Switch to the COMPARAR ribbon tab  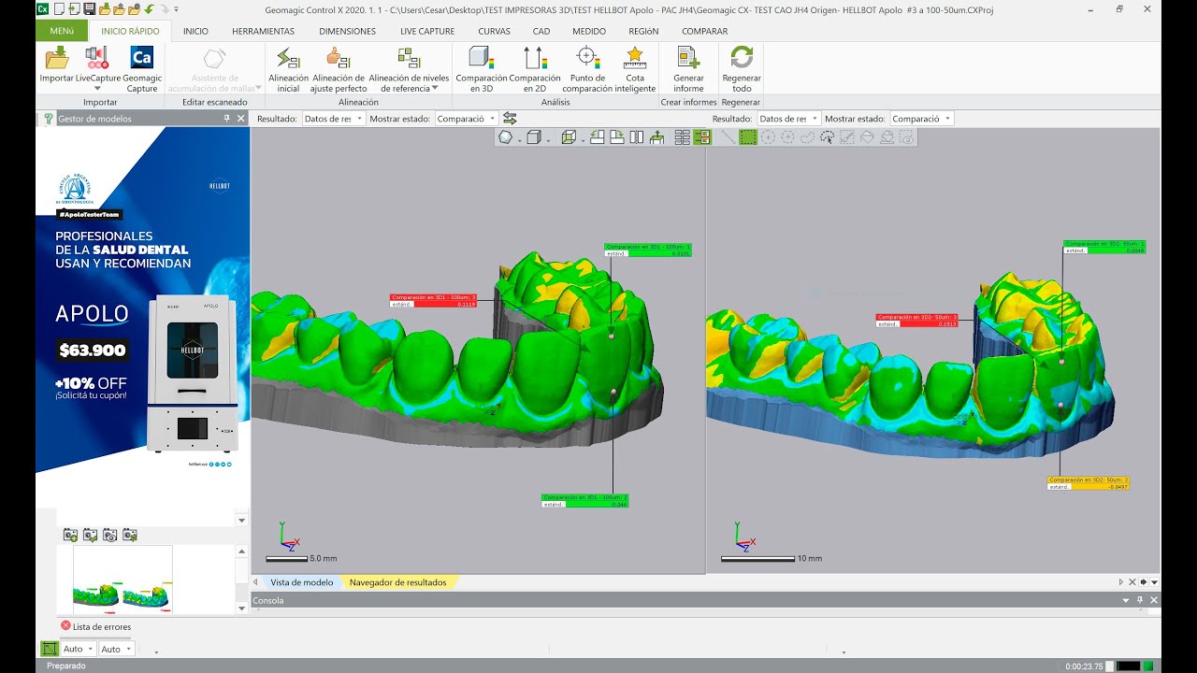(705, 31)
